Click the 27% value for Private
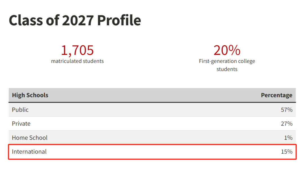This screenshot has width=304, height=170. [x=287, y=124]
